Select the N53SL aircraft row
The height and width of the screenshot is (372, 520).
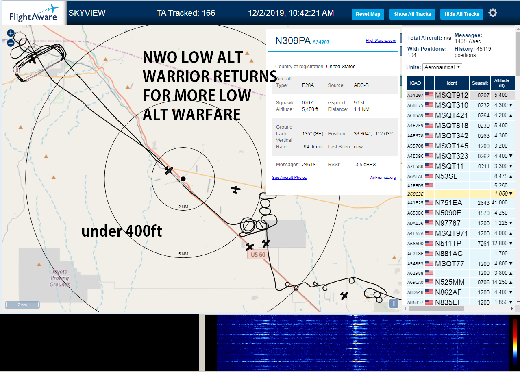[460, 176]
